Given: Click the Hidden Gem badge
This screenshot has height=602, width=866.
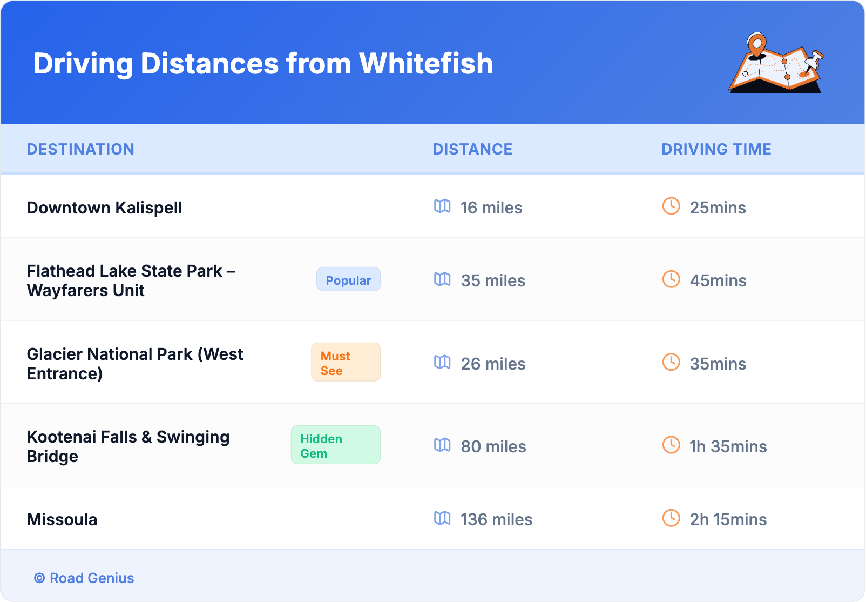Looking at the screenshot, I should click(335, 445).
